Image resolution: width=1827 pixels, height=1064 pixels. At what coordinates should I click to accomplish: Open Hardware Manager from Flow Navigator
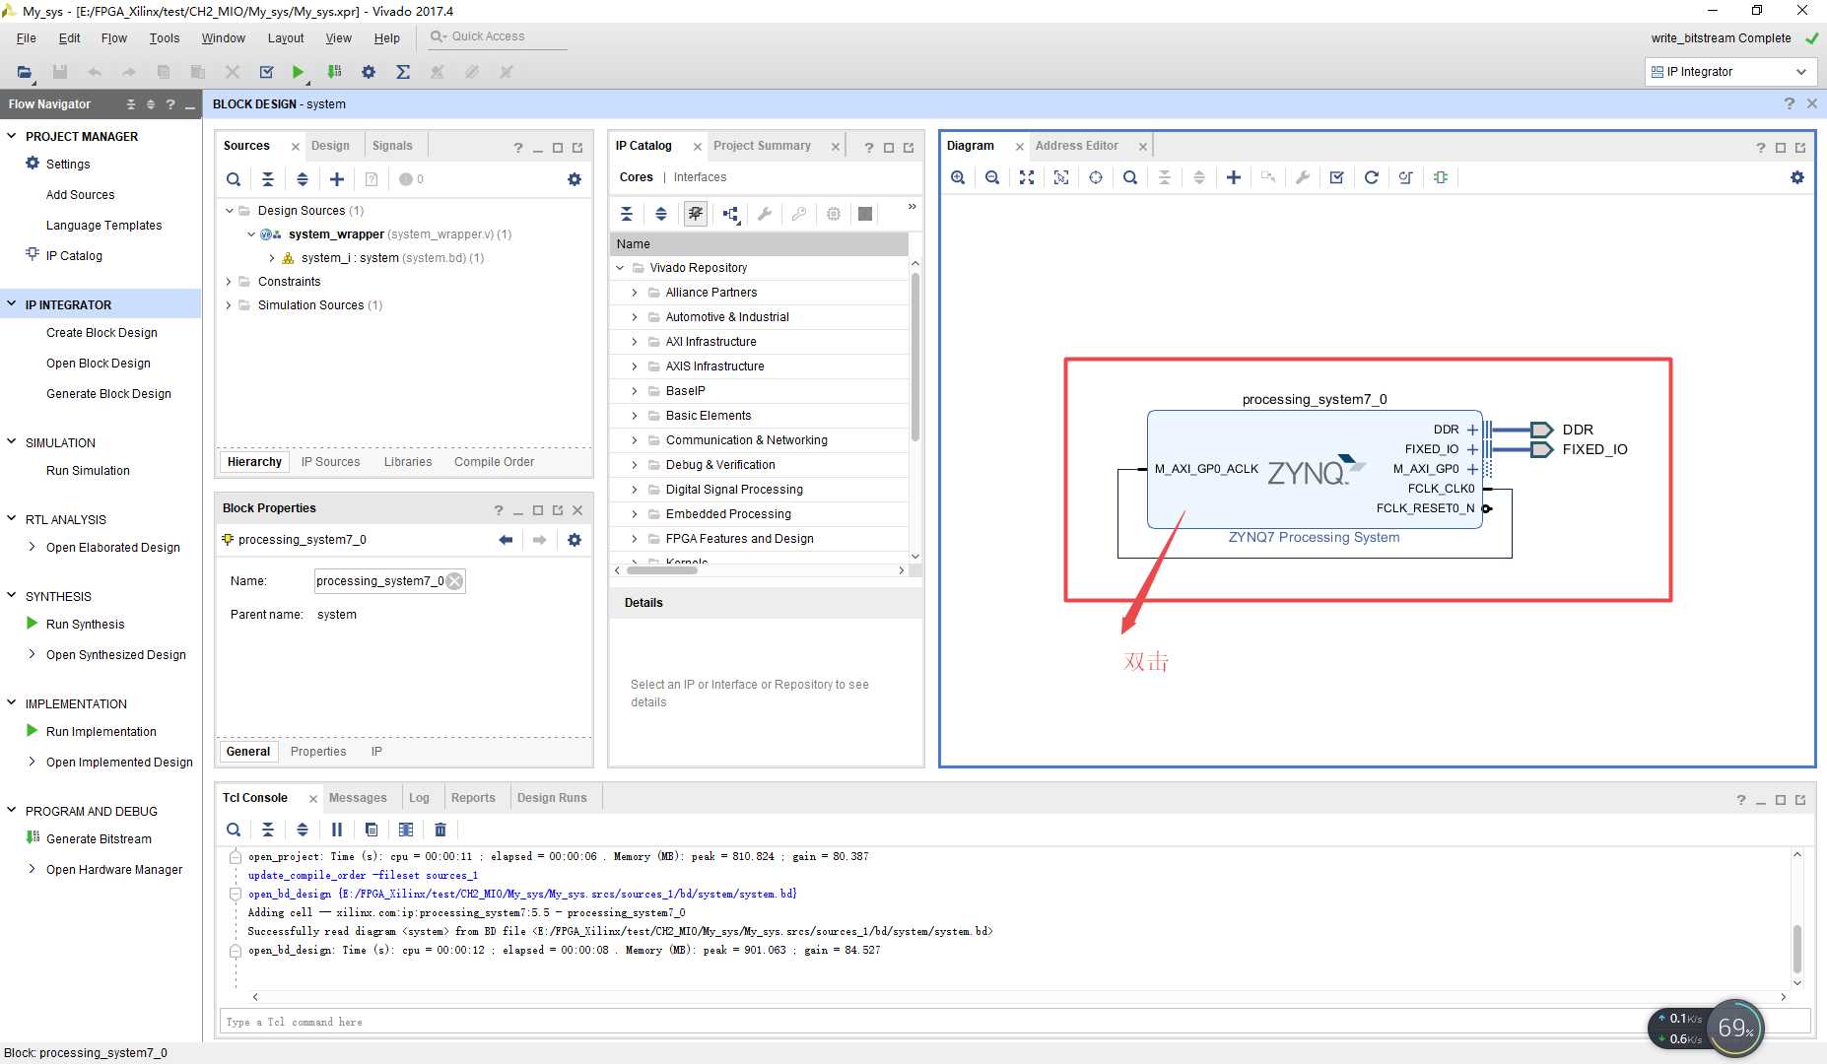coord(114,870)
